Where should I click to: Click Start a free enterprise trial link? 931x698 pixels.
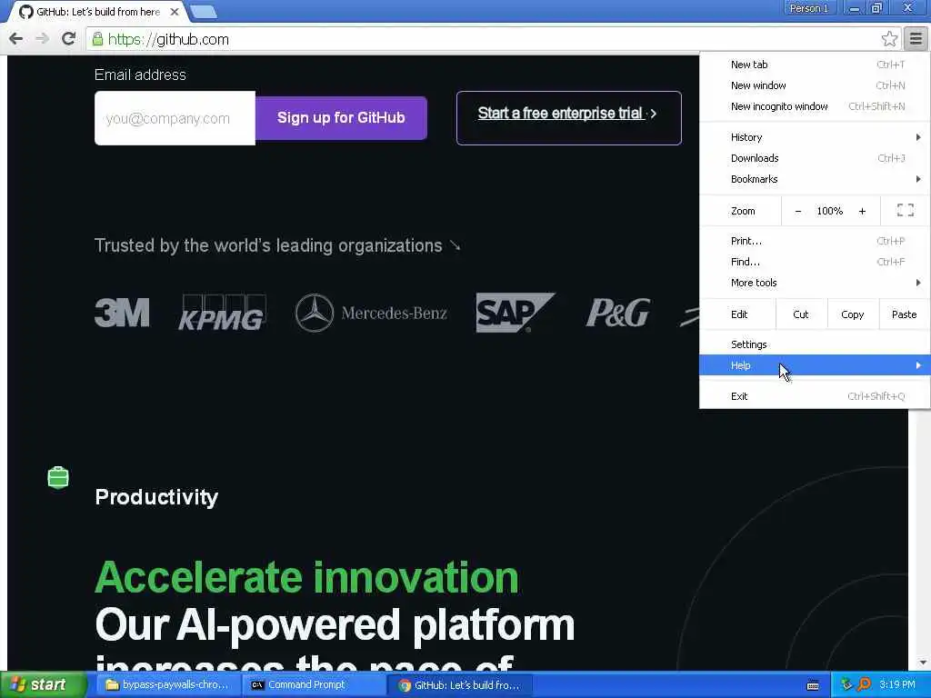569,117
